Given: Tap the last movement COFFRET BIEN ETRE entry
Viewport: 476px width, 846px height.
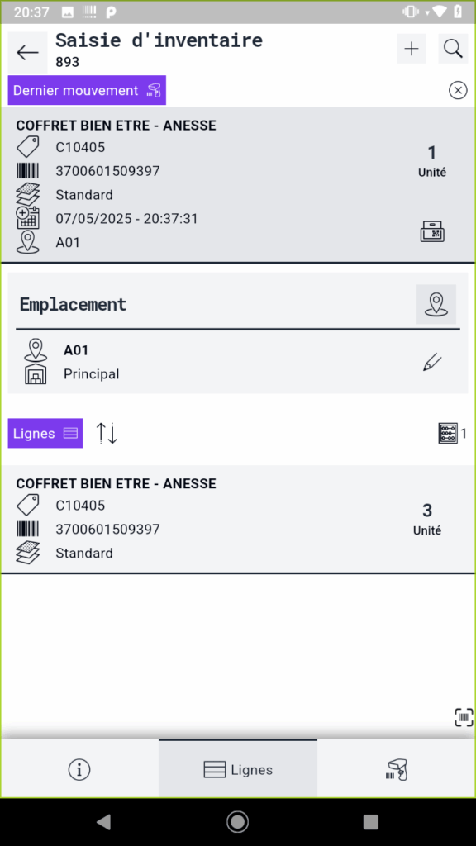Looking at the screenshot, I should click(238, 184).
